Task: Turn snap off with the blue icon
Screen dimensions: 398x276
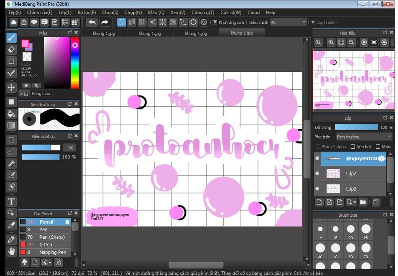Action: point(121,22)
